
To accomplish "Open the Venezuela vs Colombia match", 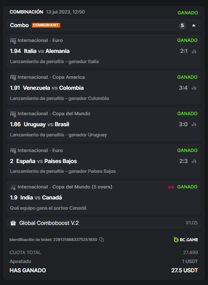I will pos(53,88).
